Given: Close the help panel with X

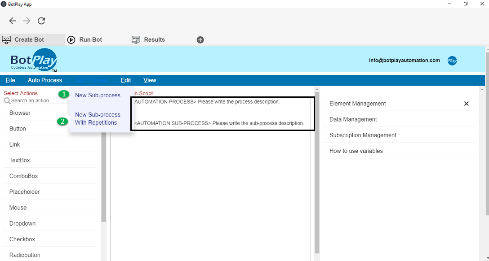Looking at the screenshot, I should [x=466, y=104].
